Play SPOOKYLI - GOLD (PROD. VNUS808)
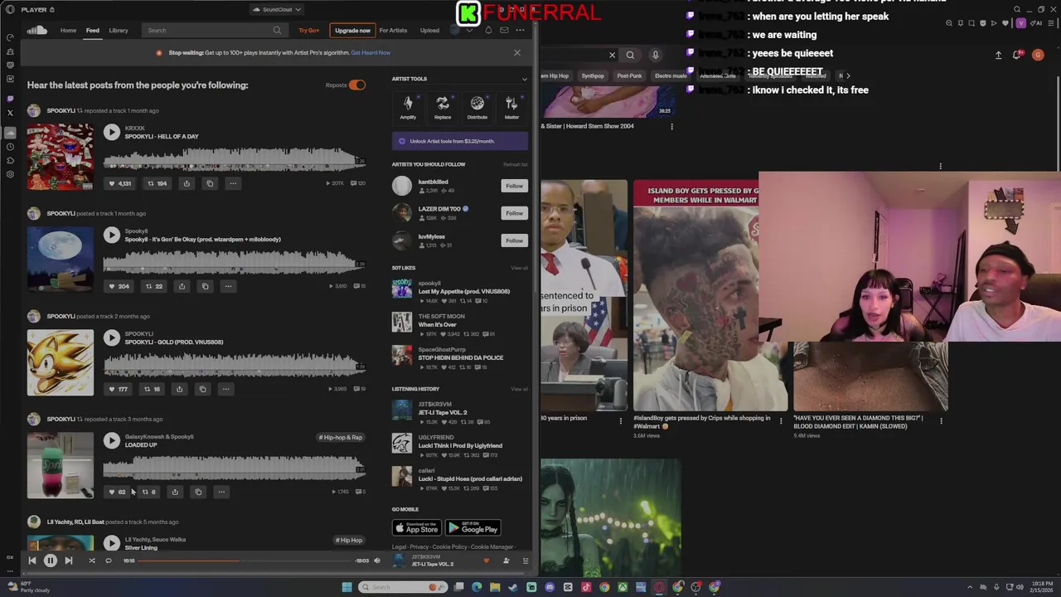 click(x=112, y=338)
